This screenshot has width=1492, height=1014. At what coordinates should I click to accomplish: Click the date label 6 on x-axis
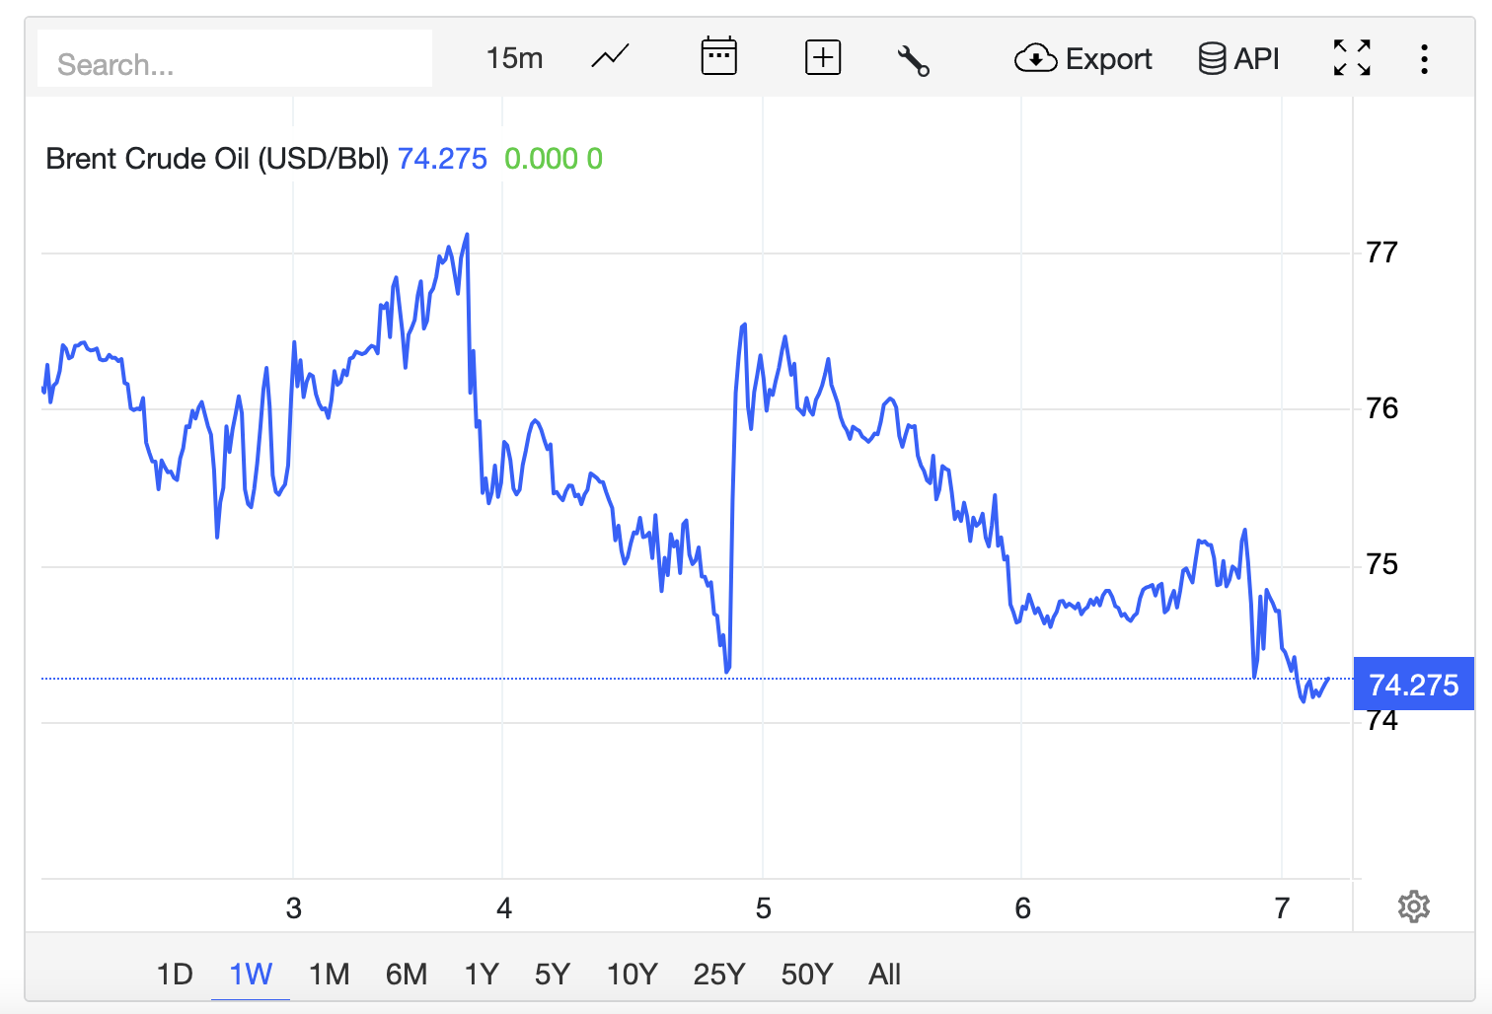pyautogui.click(x=1023, y=908)
